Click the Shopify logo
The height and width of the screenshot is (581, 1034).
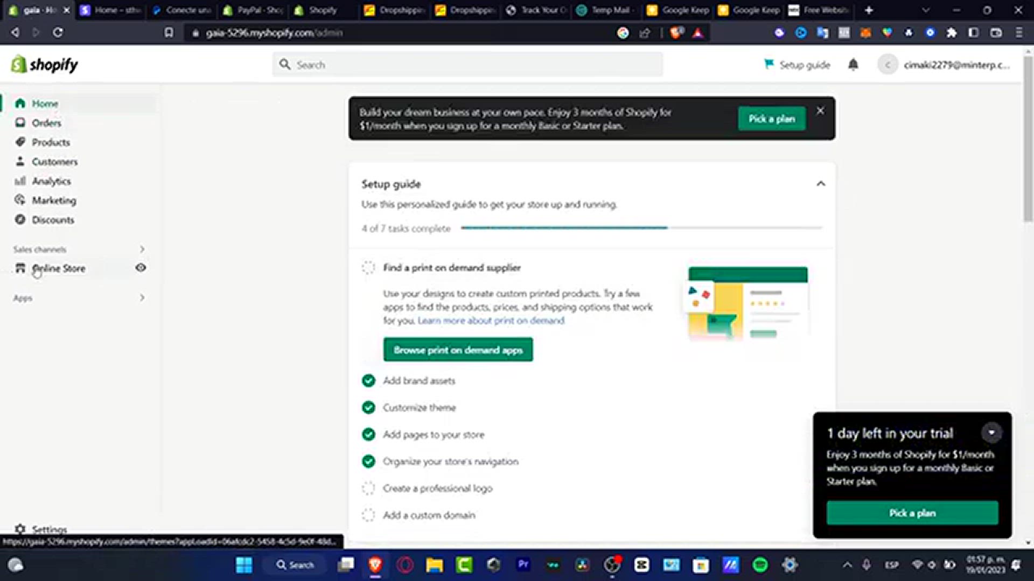45,65
